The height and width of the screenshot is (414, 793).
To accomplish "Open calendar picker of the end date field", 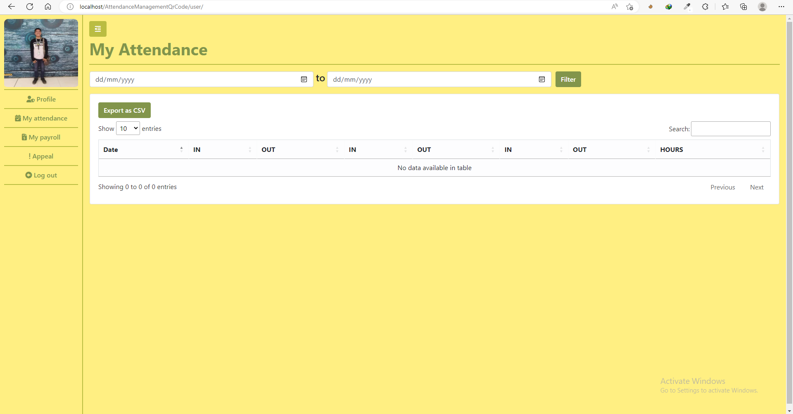I will click(542, 79).
